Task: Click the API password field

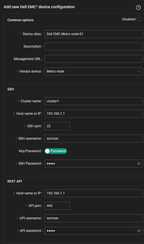Action: coord(94,231)
